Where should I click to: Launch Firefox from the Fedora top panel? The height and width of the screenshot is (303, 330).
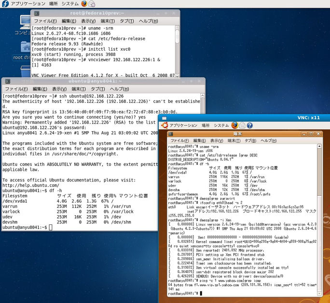coord(84,3)
